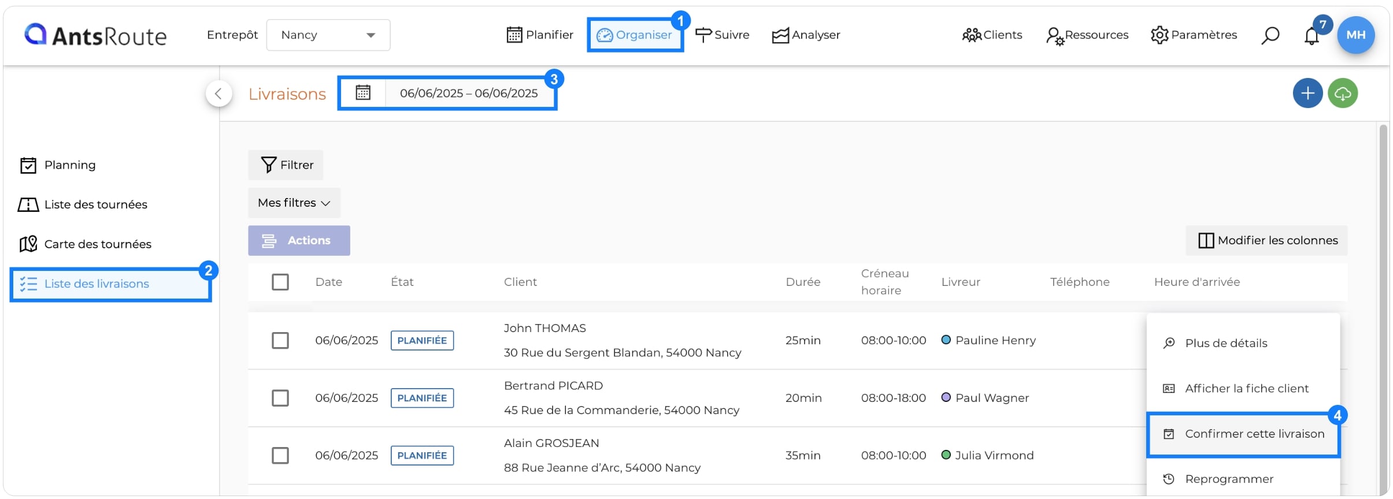Click the Filtrer button
Image resolution: width=1393 pixels, height=499 pixels.
coord(286,165)
